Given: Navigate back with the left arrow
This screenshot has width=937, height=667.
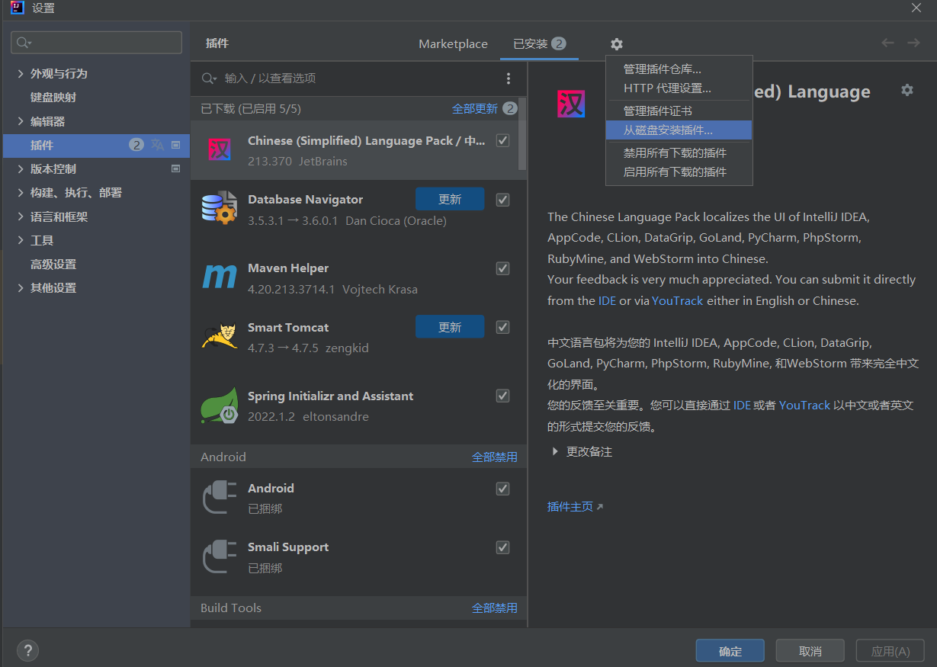Looking at the screenshot, I should point(887,43).
